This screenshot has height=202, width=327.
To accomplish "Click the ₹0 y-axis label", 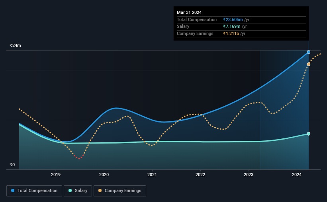I will pos(12,165).
